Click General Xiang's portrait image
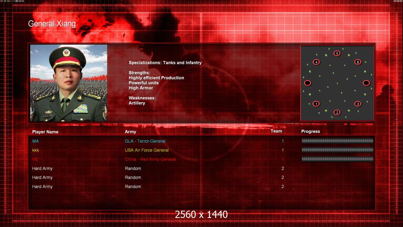The width and height of the screenshot is (403, 227). pyautogui.click(x=69, y=83)
